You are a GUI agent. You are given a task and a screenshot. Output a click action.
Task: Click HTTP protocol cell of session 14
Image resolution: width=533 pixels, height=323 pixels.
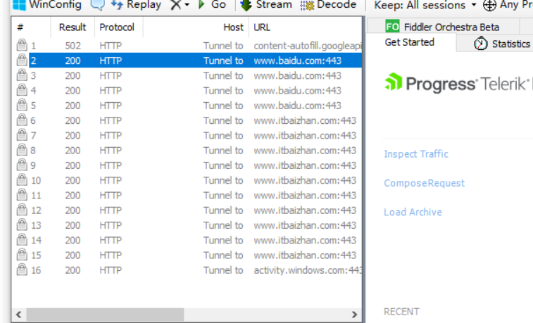click(111, 240)
